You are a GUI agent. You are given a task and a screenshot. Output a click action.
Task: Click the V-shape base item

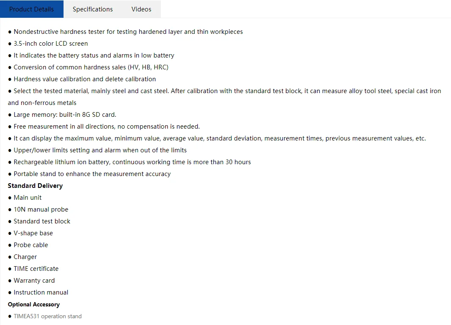pyautogui.click(x=33, y=233)
